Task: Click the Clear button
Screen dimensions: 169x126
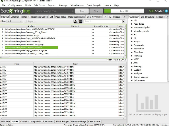Action: [x=96, y=11]
